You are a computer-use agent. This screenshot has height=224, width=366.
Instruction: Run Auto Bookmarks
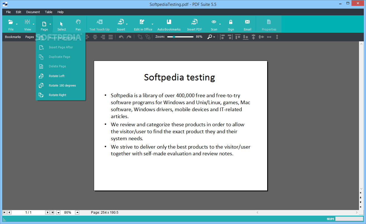169,25
